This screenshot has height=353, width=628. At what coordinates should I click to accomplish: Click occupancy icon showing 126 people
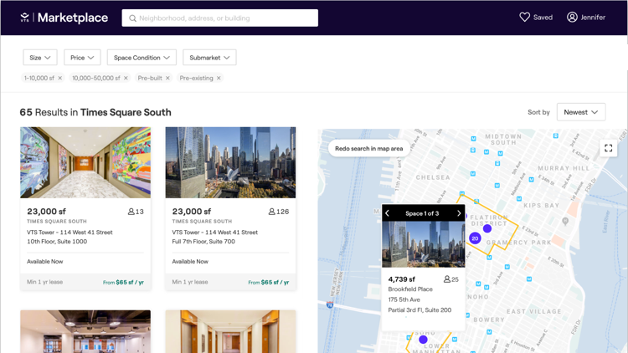(271, 212)
